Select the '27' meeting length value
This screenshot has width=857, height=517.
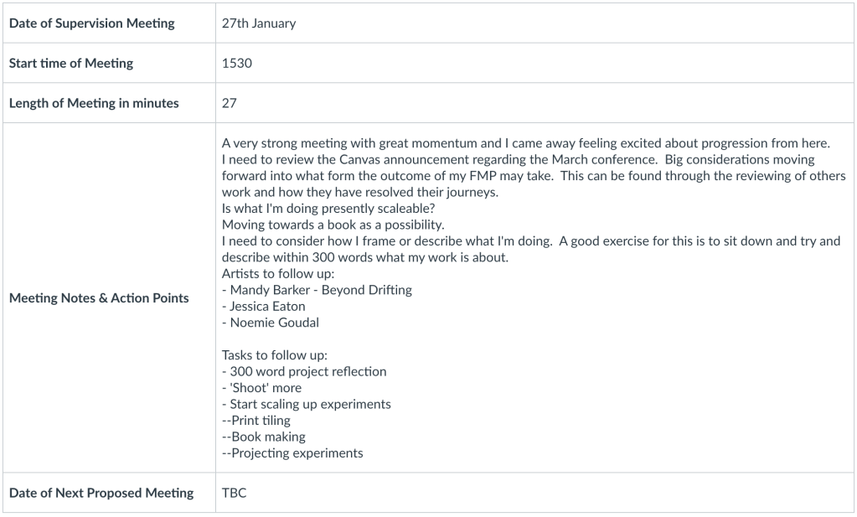coord(230,104)
